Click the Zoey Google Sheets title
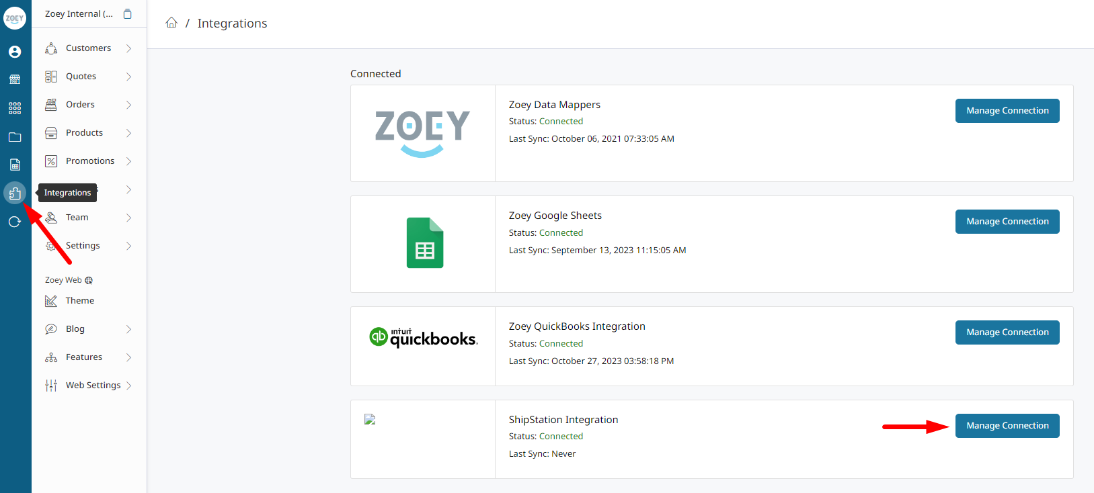The width and height of the screenshot is (1094, 493). [x=555, y=216]
